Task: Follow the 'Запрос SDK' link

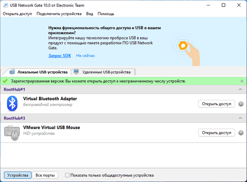Action: point(59,56)
